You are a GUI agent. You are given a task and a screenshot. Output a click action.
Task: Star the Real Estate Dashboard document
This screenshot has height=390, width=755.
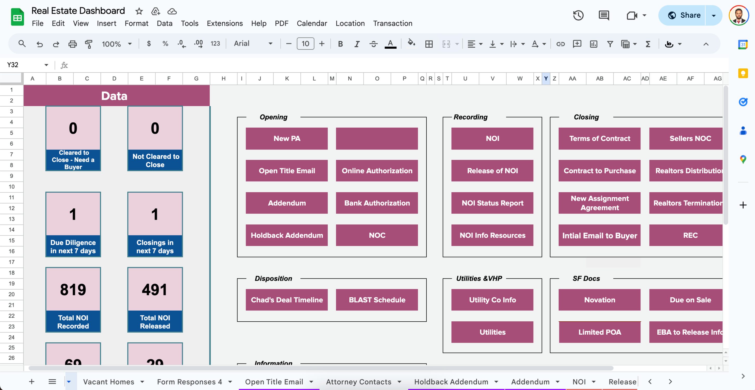(139, 11)
